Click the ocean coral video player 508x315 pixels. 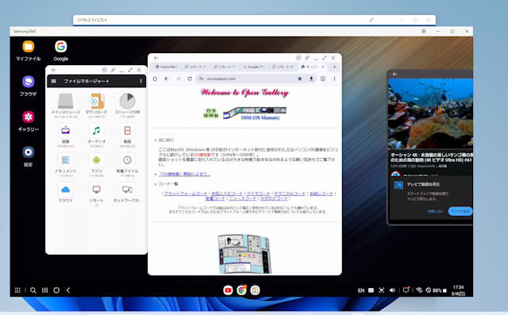pos(430,113)
